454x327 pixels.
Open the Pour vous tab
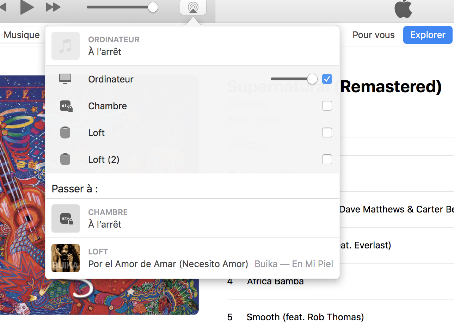click(x=374, y=35)
